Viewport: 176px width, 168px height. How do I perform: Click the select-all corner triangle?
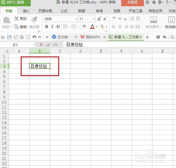(x=7, y=51)
